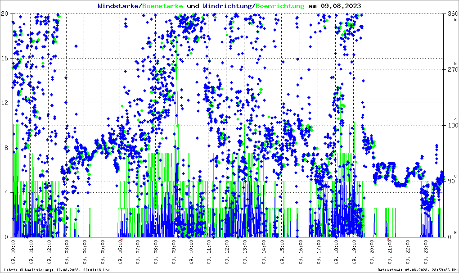This screenshot has height=273, width=459.
Task: Click the green Boenstarke title label
Action: [x=162, y=6]
